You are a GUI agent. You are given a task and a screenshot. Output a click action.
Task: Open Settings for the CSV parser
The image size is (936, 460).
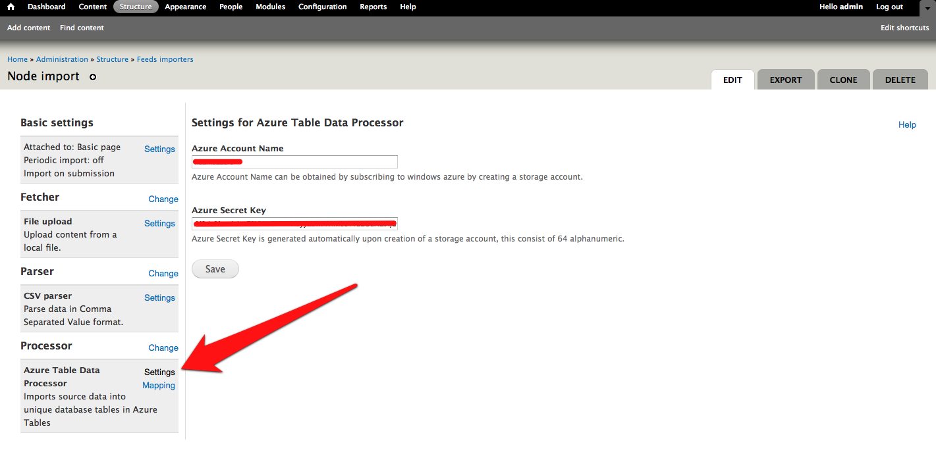pos(159,297)
